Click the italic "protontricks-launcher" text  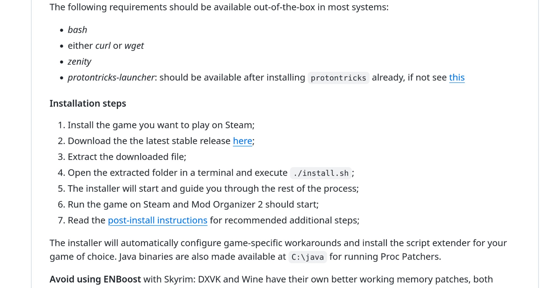(x=111, y=78)
